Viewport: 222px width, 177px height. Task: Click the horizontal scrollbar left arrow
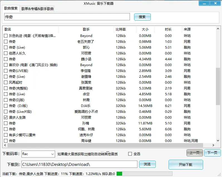tap(5, 145)
